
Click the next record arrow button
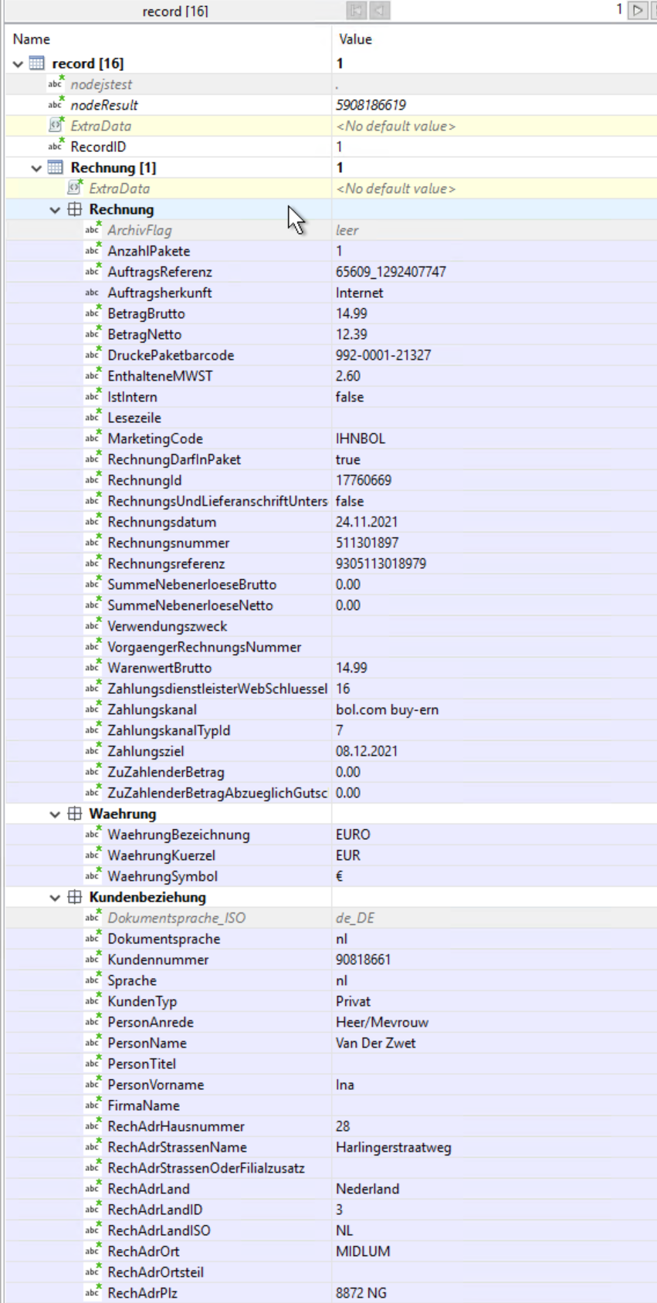coord(638,10)
